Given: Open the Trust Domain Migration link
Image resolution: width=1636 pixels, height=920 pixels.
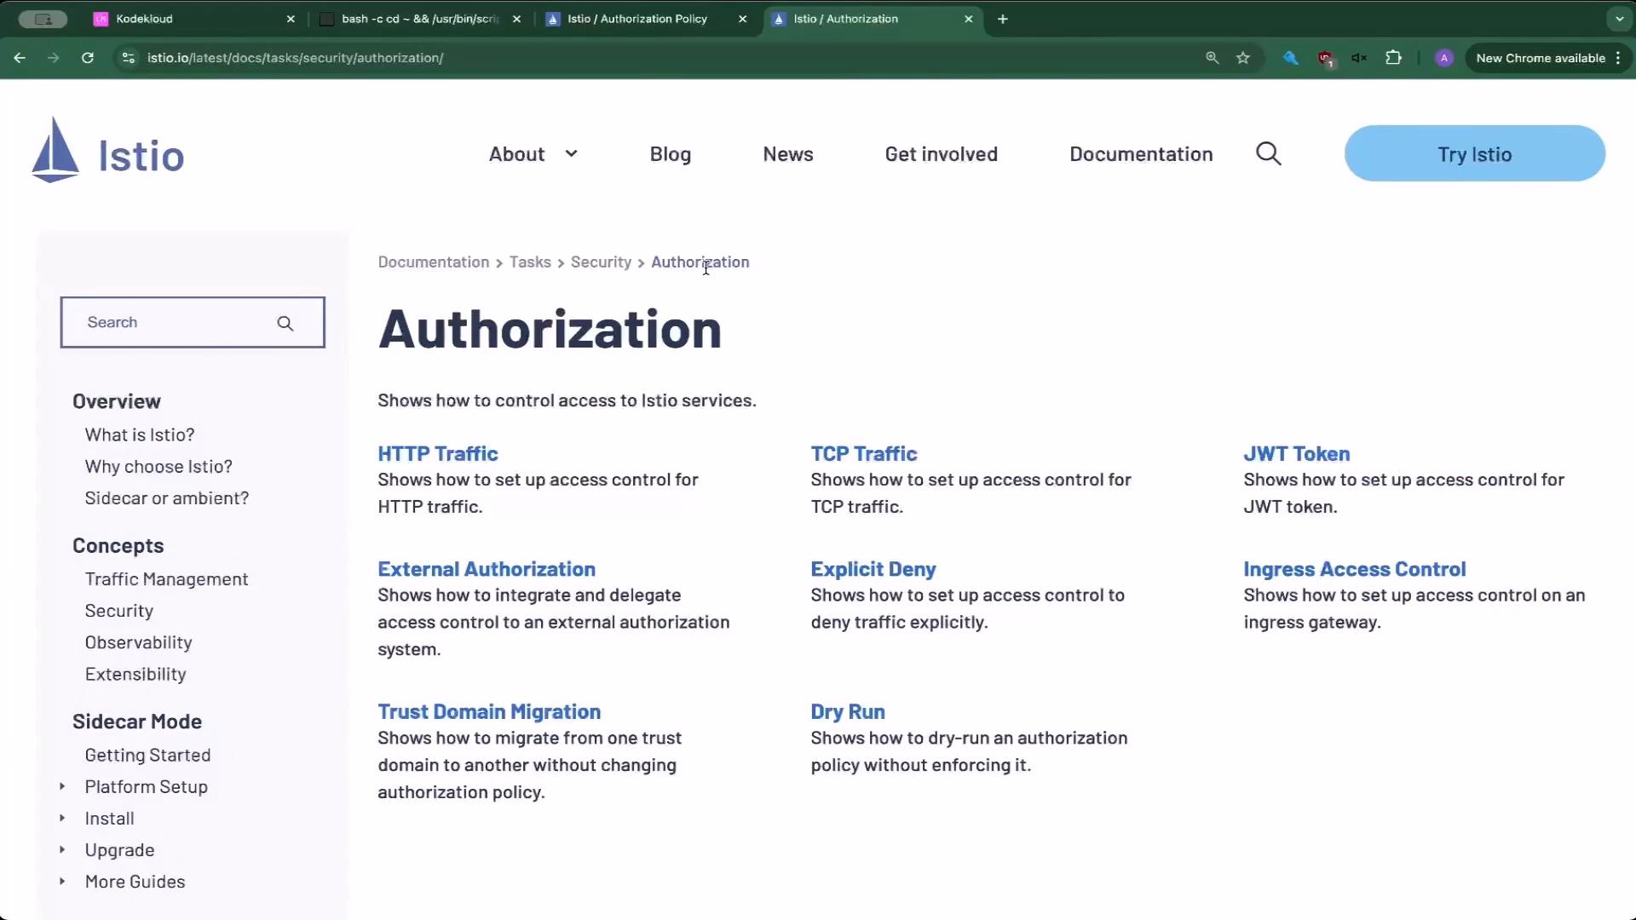Looking at the screenshot, I should coord(489,712).
